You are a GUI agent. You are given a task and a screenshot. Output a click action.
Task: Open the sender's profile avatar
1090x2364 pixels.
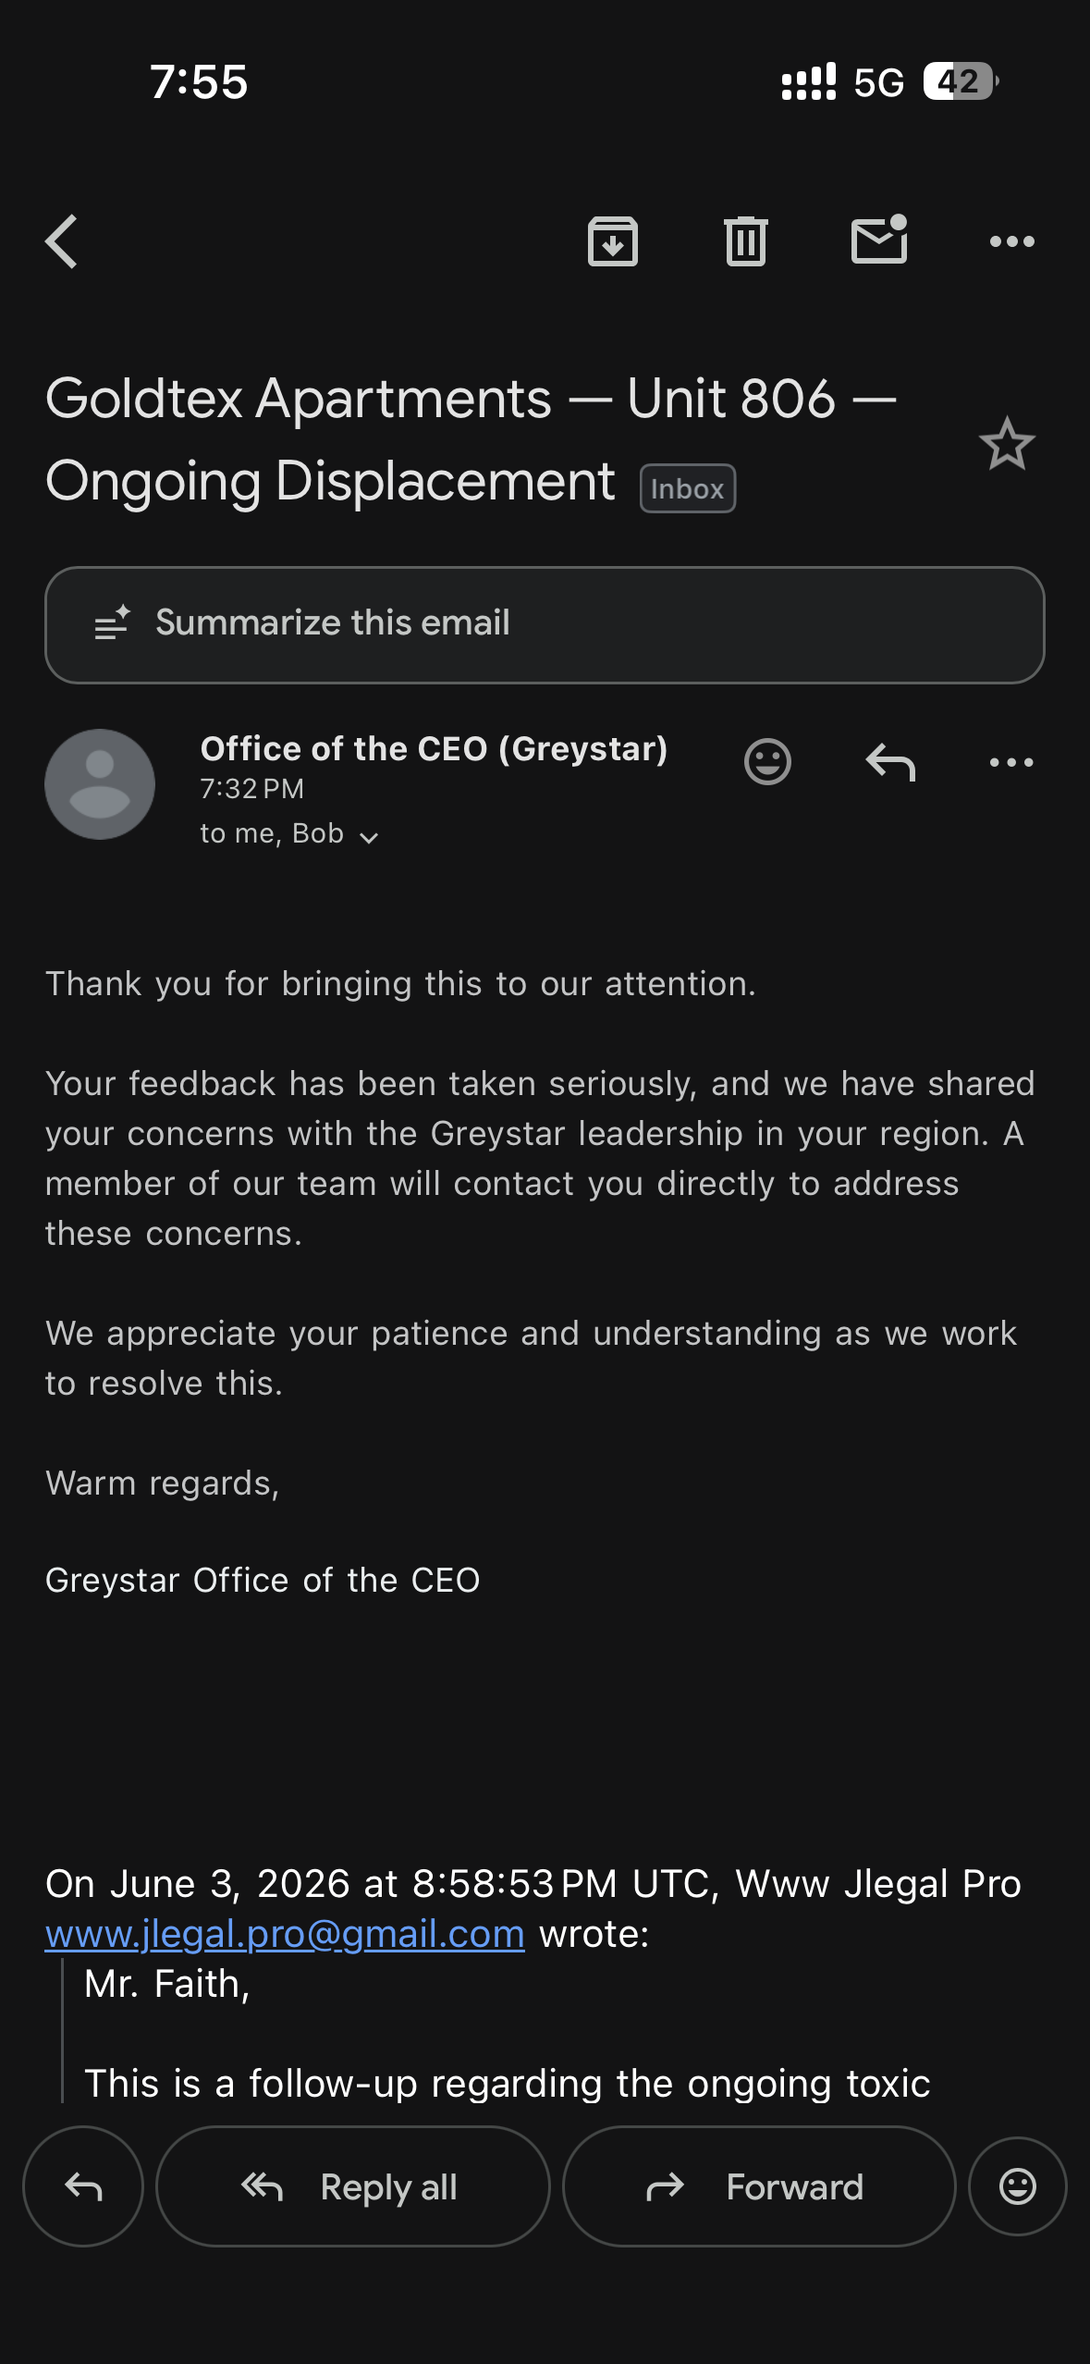click(100, 784)
